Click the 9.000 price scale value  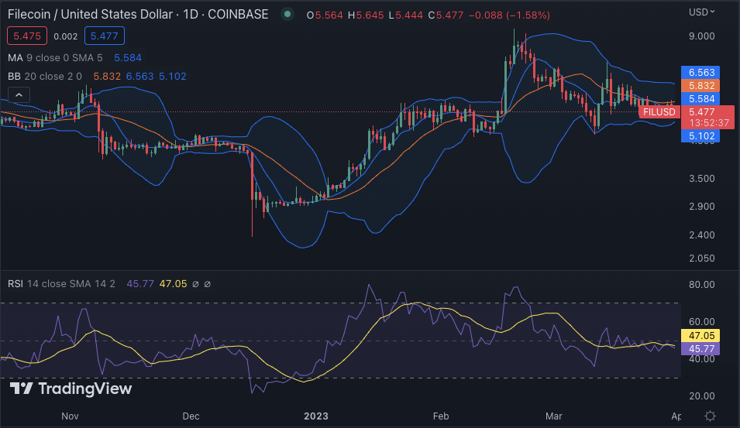tap(702, 36)
